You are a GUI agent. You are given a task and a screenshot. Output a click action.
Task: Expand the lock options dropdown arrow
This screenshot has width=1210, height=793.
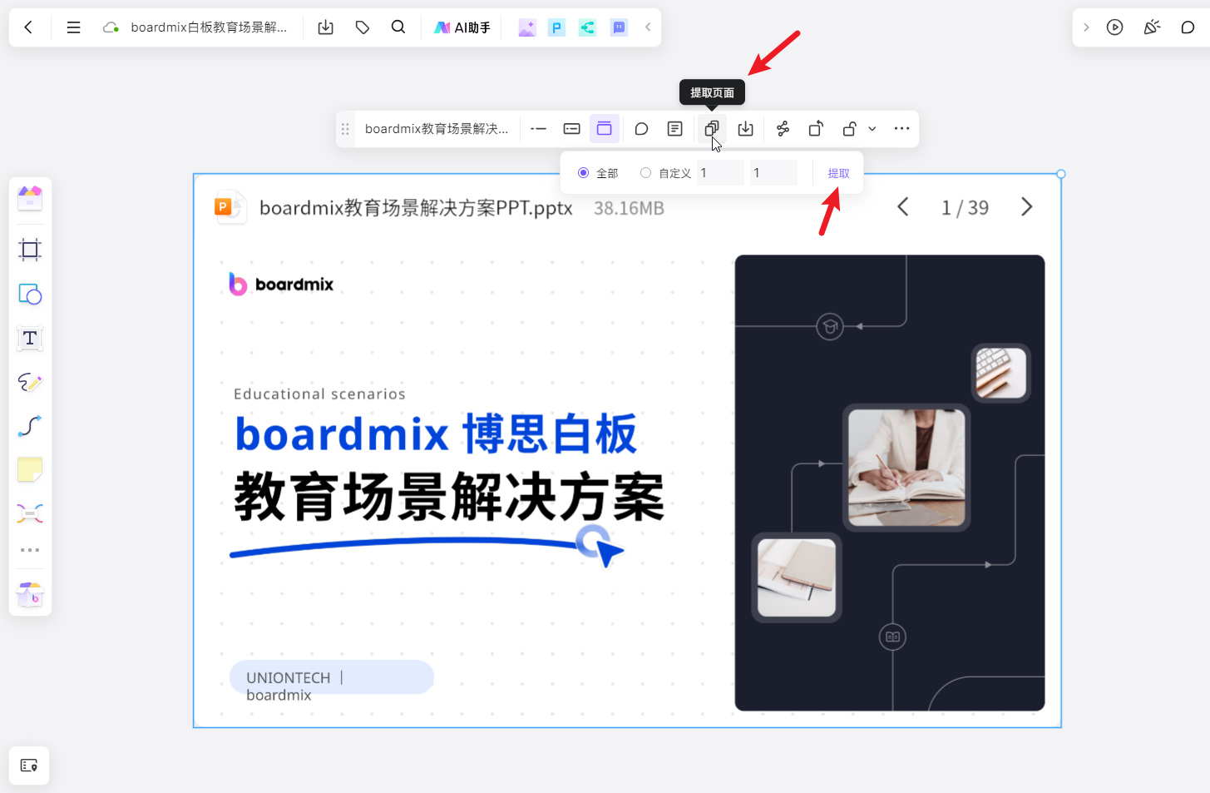[x=872, y=129]
